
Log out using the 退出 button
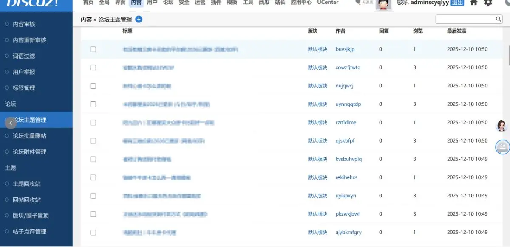tap(457, 3)
